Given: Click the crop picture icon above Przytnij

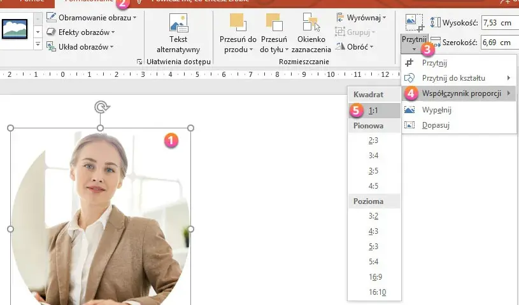Looking at the screenshot, I should pyautogui.click(x=414, y=23).
